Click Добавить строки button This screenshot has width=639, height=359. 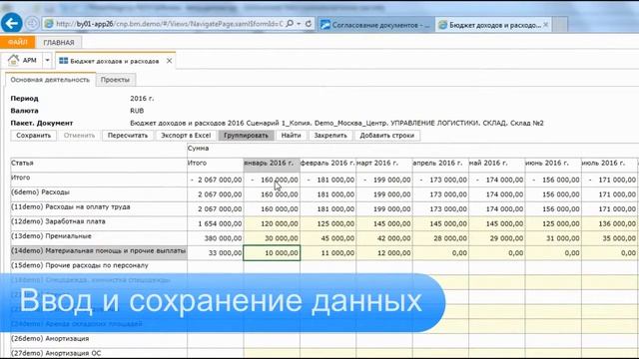coord(386,136)
